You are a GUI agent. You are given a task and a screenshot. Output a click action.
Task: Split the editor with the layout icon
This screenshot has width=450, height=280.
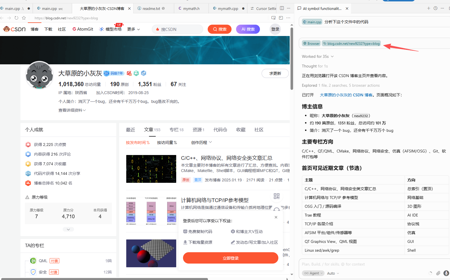point(282,8)
